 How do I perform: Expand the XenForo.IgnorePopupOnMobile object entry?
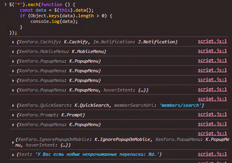click(13, 143)
